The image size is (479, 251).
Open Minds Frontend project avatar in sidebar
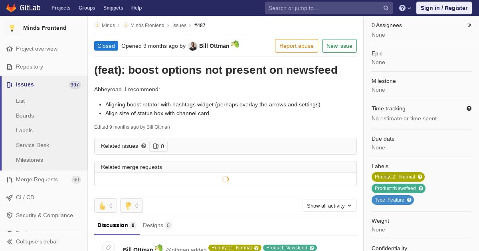pyautogui.click(x=12, y=28)
